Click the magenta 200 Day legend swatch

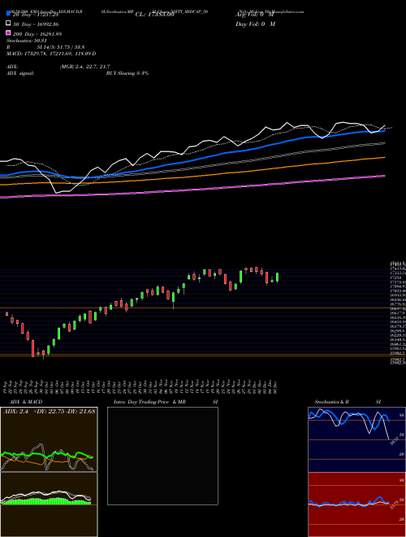(8, 33)
